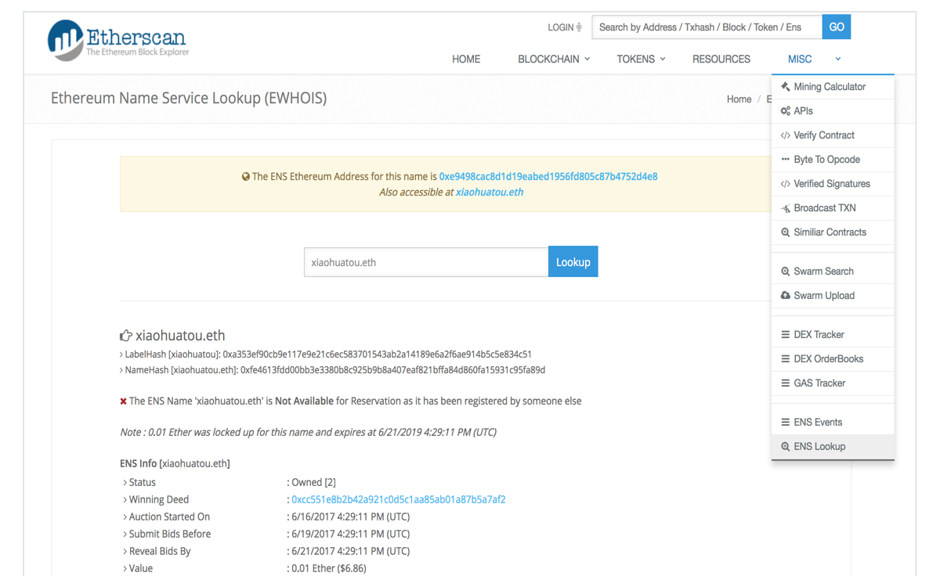Viewport: 940px width, 576px height.
Task: Select the Swarm Upload cloud icon
Action: pyautogui.click(x=786, y=295)
